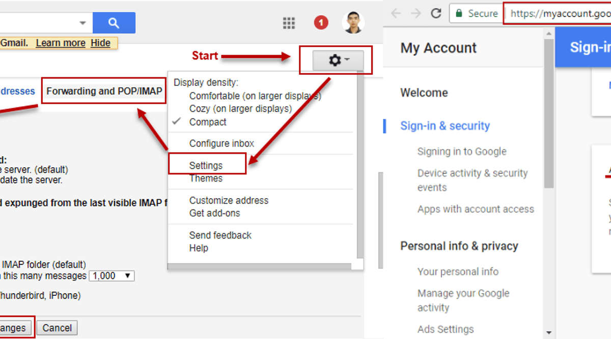The width and height of the screenshot is (611, 339).
Task: Open the message limit dropdown showing 1,000
Action: (112, 275)
